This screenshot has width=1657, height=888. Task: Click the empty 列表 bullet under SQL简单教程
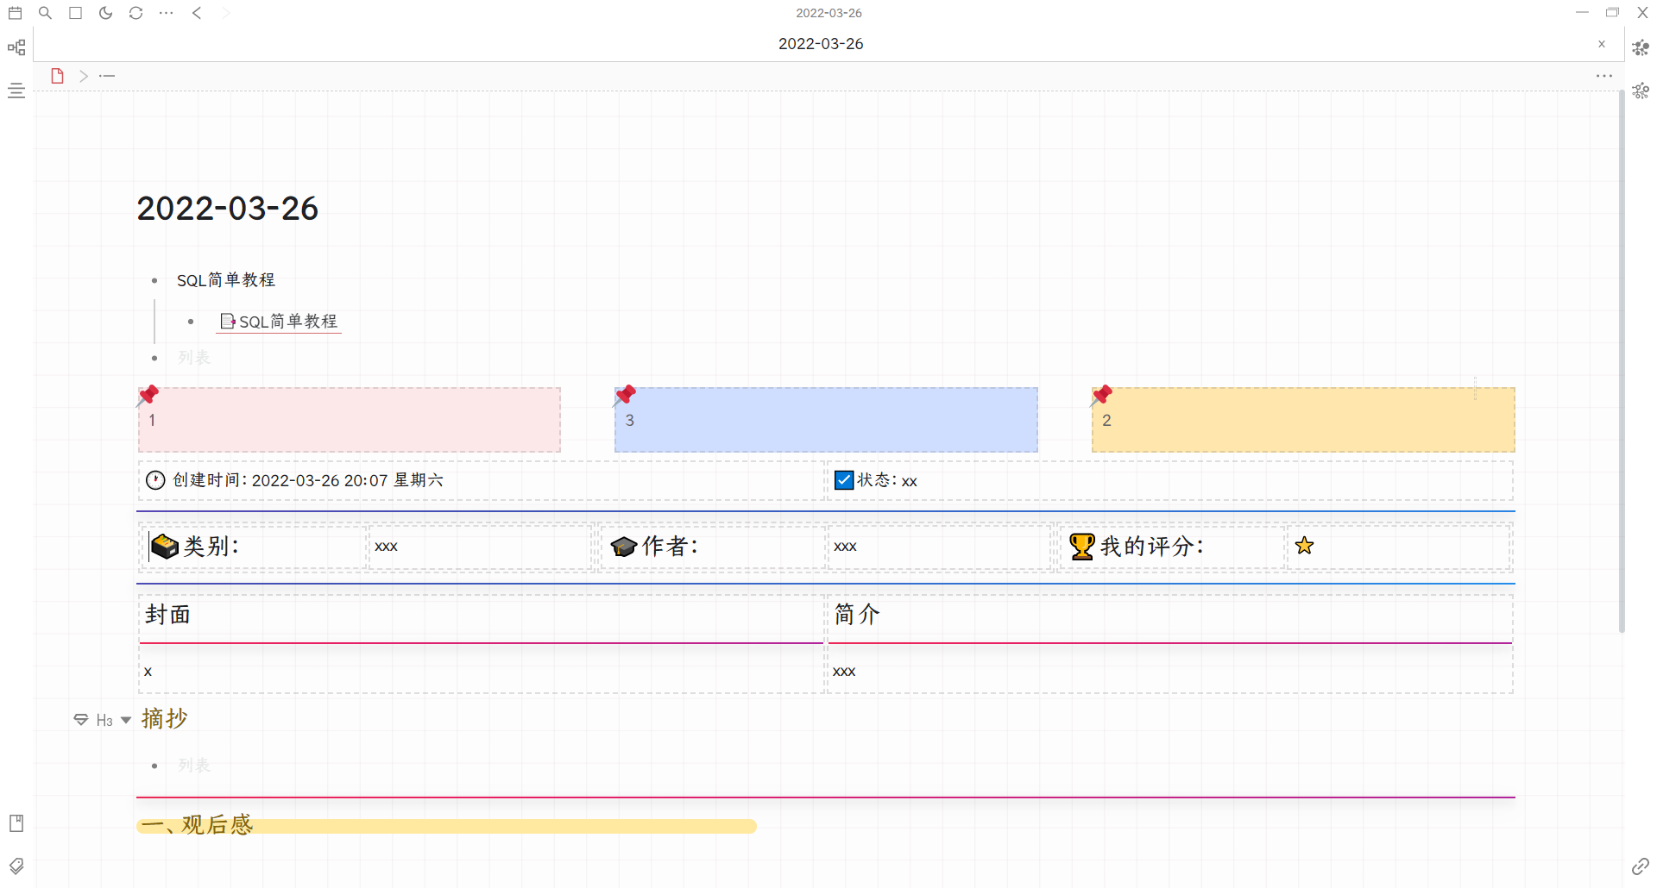coord(194,357)
